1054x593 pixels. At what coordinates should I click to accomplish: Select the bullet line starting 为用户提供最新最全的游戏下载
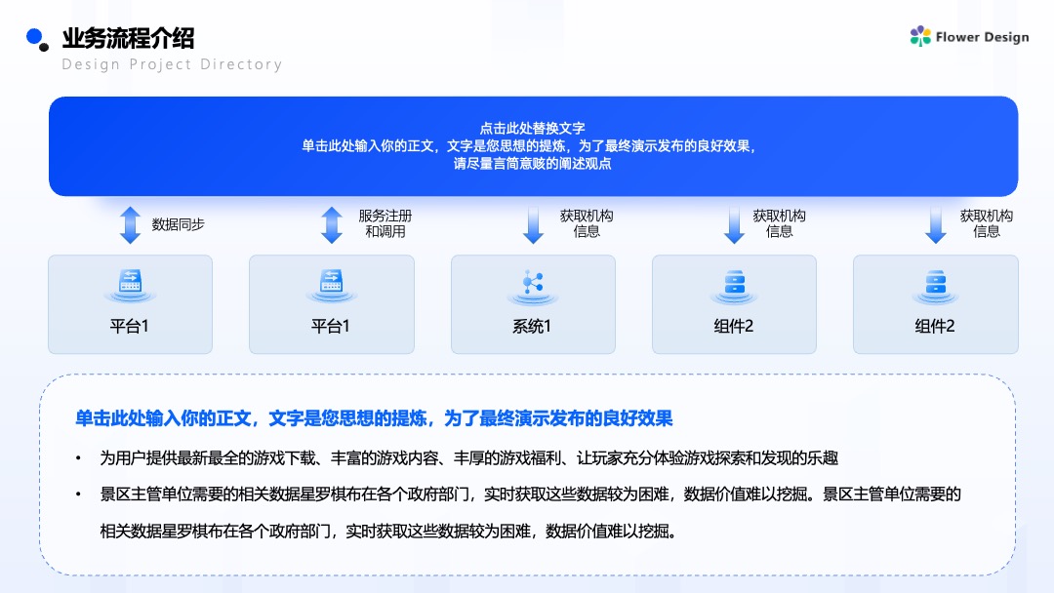[469, 458]
